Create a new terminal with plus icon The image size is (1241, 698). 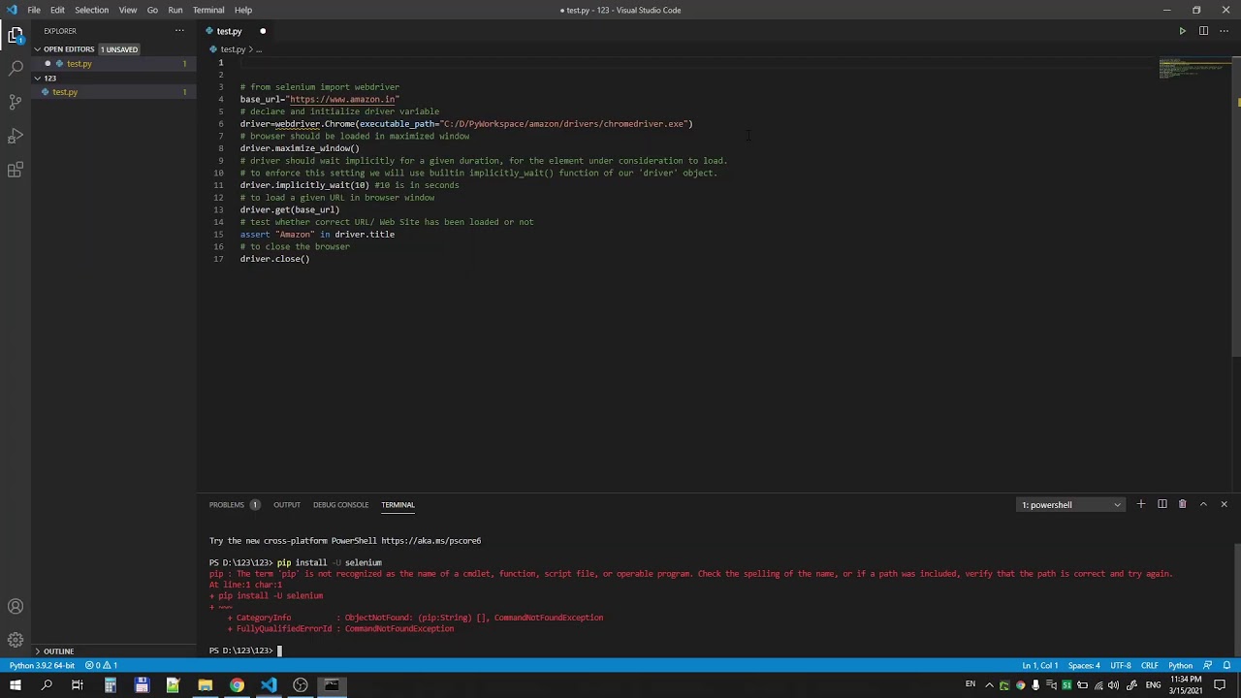coord(1141,504)
